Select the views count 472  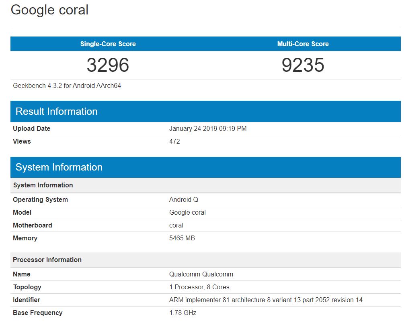(x=174, y=141)
